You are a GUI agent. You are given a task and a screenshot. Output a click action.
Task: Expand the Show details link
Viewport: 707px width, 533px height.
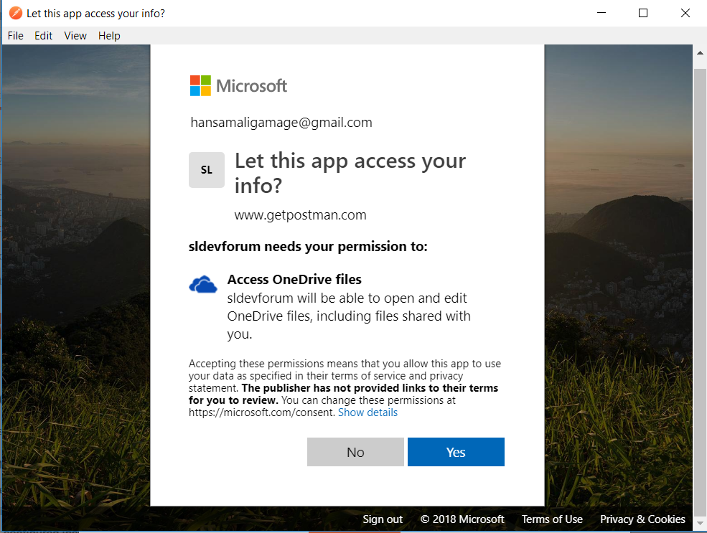368,412
